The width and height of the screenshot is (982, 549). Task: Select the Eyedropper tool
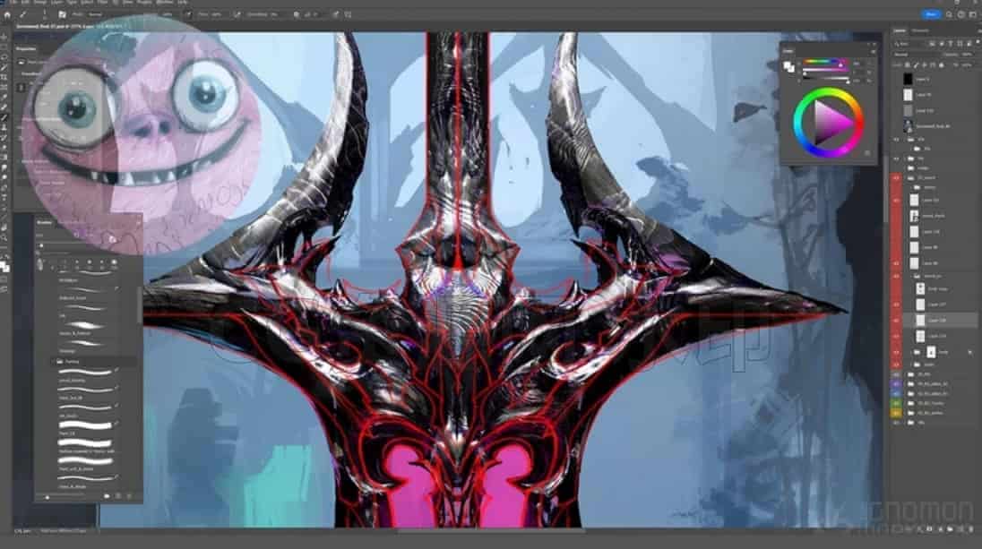(x=4, y=98)
